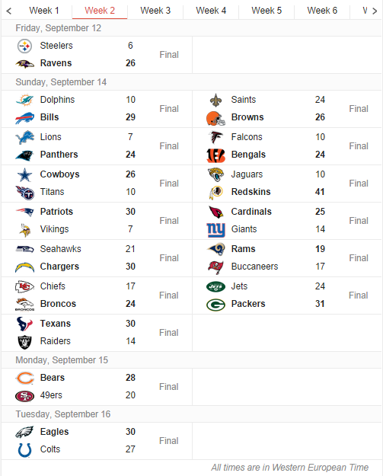The image size is (383, 476).
Task: Show later weeks with right arrow
Action: 375,11
